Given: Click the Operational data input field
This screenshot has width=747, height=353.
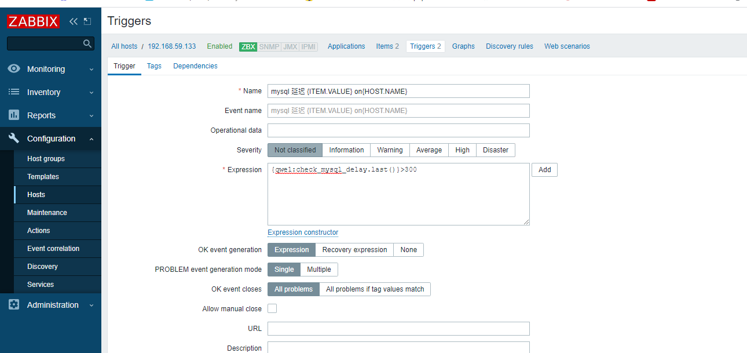Looking at the screenshot, I should click(x=398, y=130).
